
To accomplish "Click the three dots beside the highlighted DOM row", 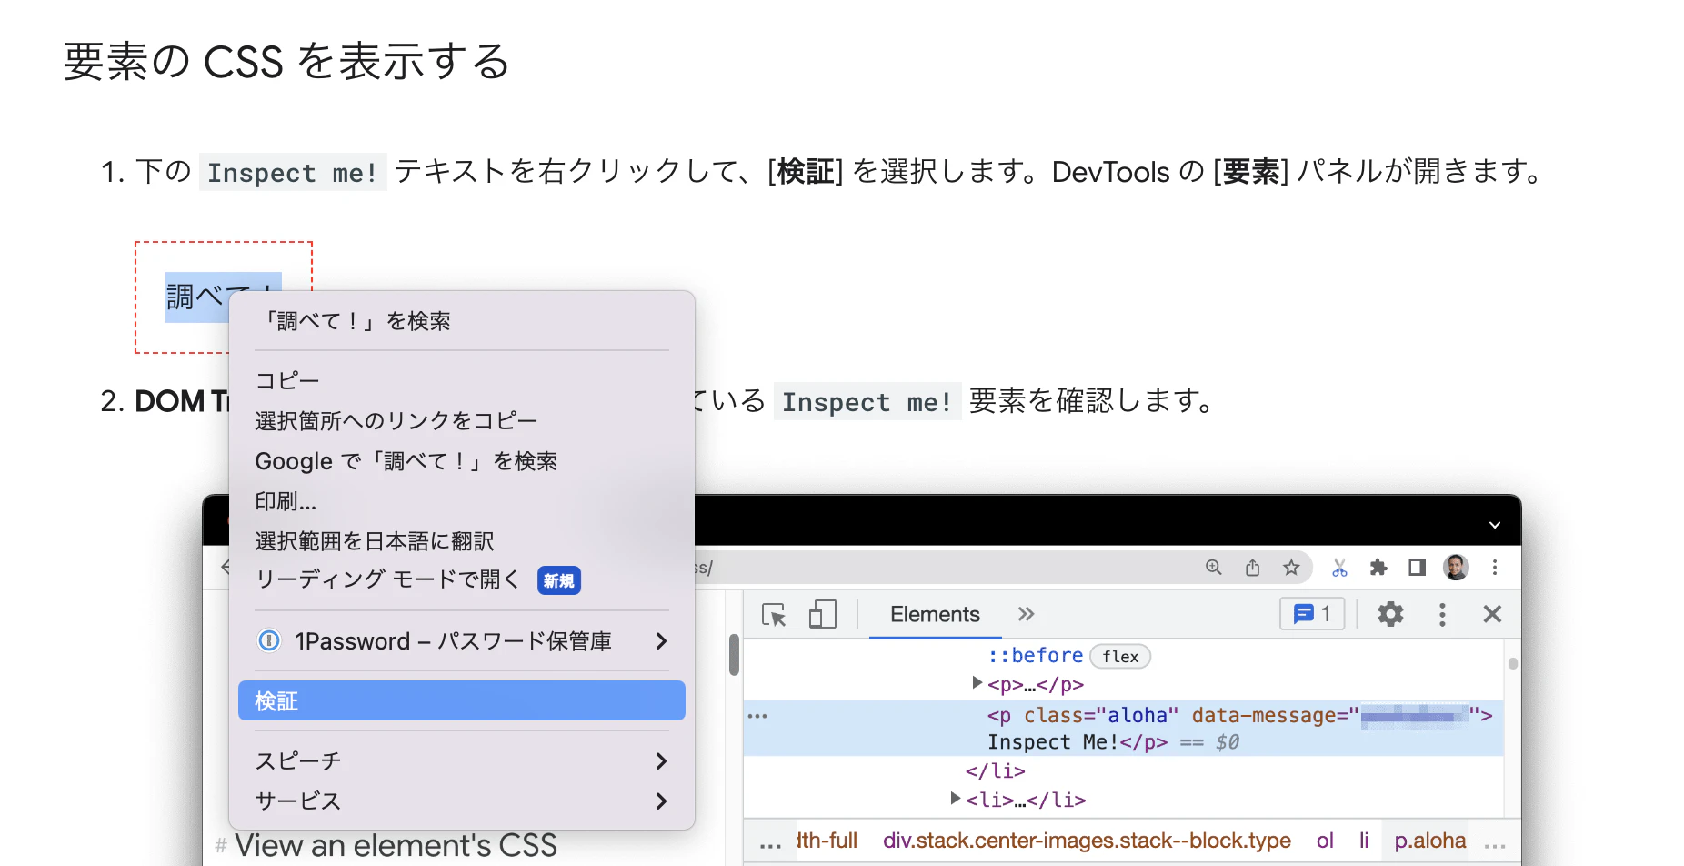I will (x=757, y=716).
